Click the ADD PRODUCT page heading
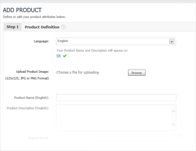The image size is (196, 151). [x=22, y=10]
